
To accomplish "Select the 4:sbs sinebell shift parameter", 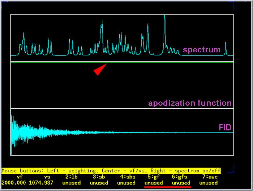I will pos(128,177).
